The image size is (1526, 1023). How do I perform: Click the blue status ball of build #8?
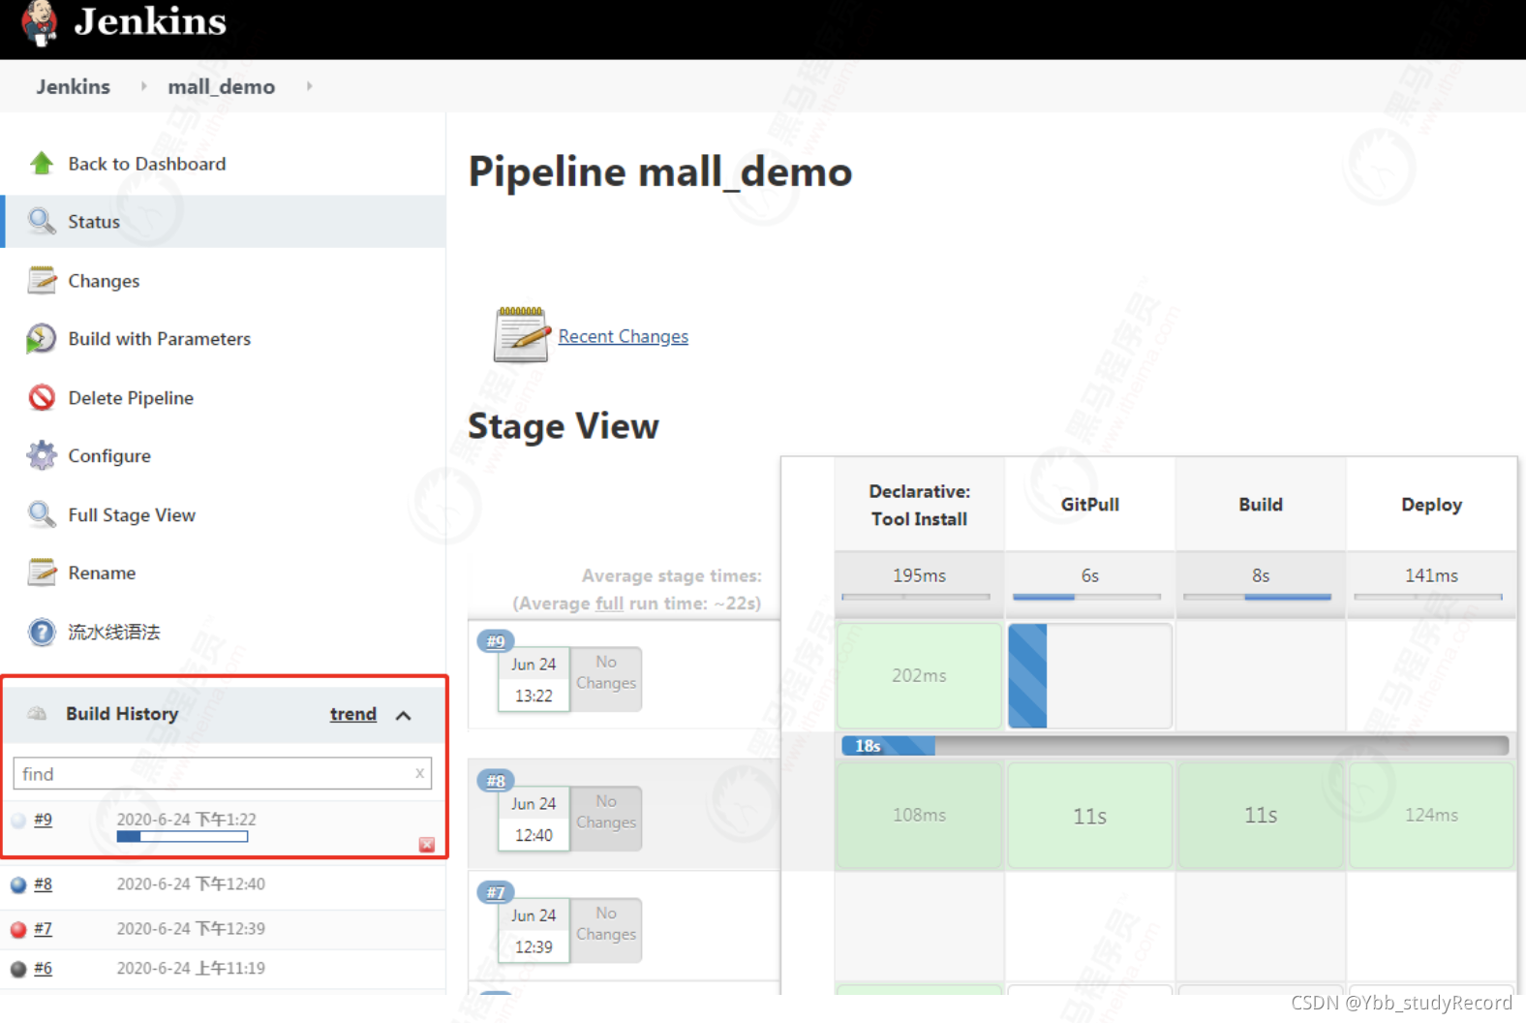coord(18,884)
